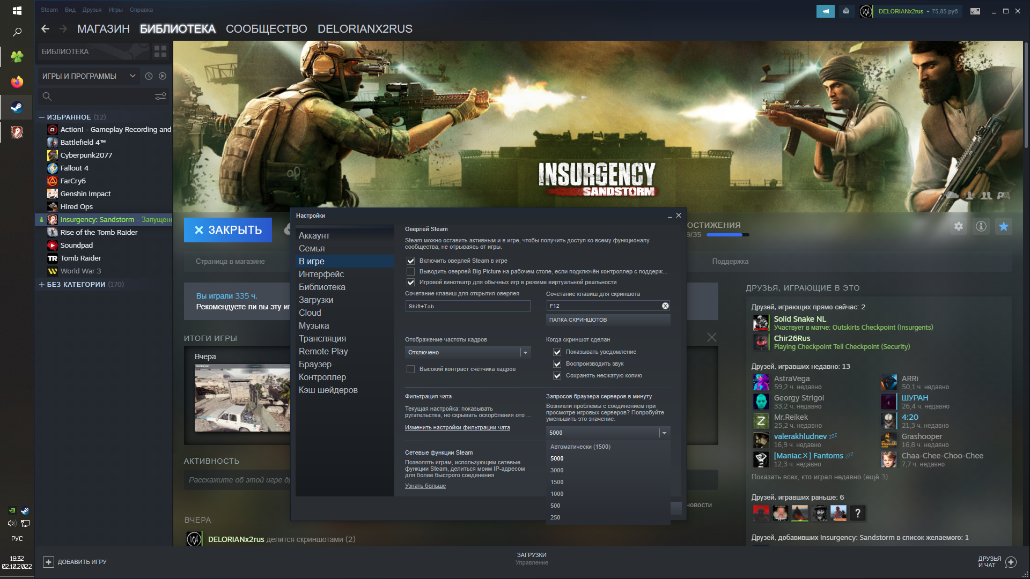Select 250 pings per minute option
1030x579 pixels.
[608, 517]
